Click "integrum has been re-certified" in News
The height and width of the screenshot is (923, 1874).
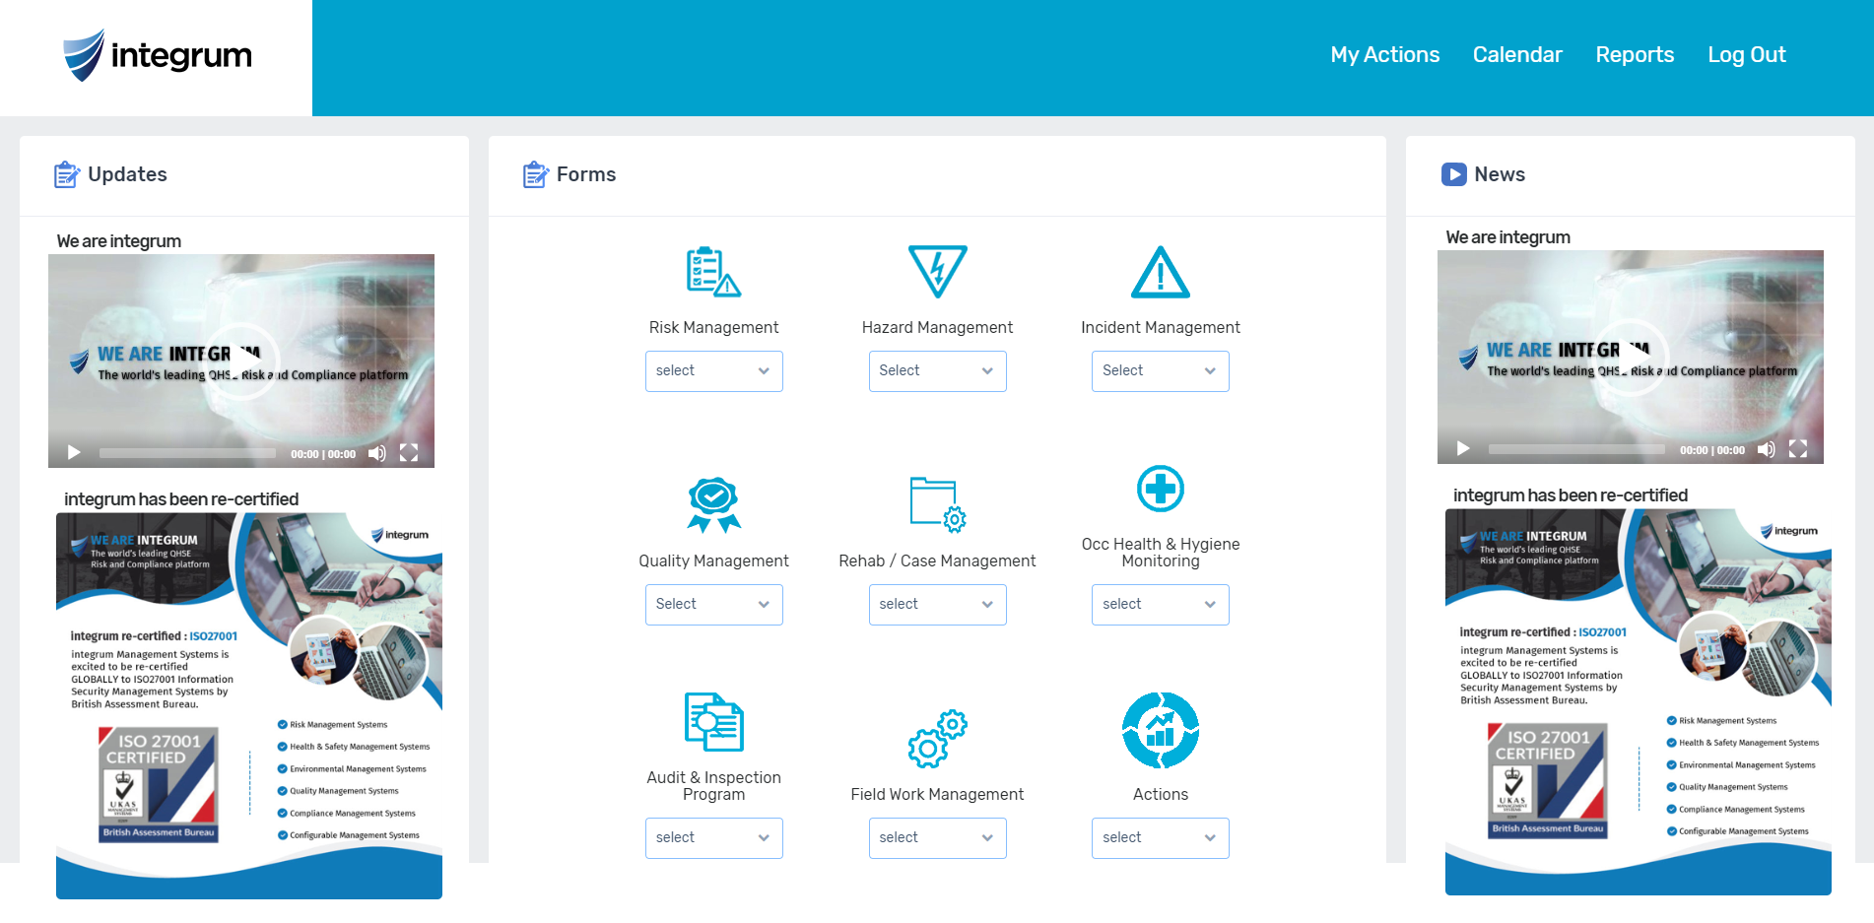(x=1571, y=495)
